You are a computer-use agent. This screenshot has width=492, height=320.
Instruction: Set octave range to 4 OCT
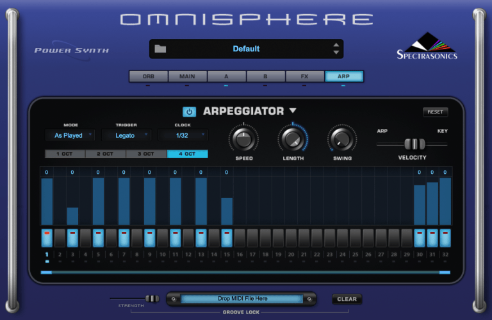pos(187,154)
